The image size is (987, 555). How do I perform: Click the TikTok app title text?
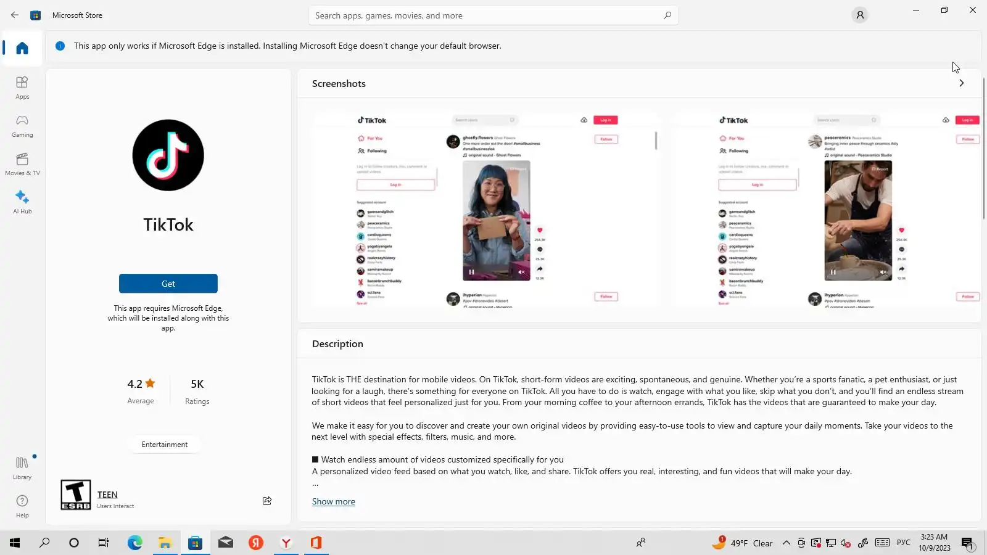(x=168, y=224)
